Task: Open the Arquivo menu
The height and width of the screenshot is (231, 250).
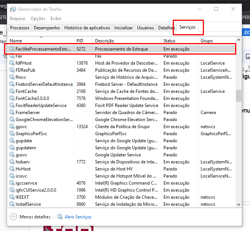Action: click(17, 19)
